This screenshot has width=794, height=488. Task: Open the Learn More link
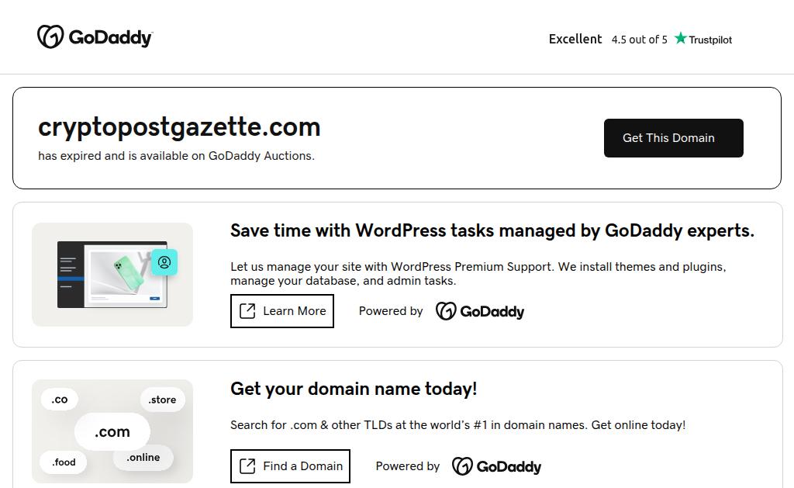point(282,311)
